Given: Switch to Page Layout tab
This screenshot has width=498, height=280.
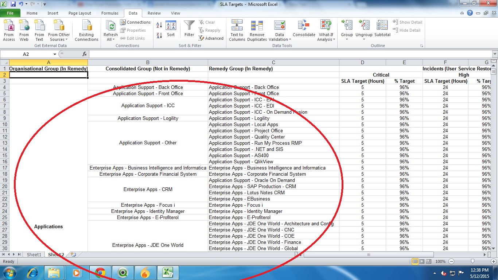Looking at the screenshot, I should [x=80, y=13].
